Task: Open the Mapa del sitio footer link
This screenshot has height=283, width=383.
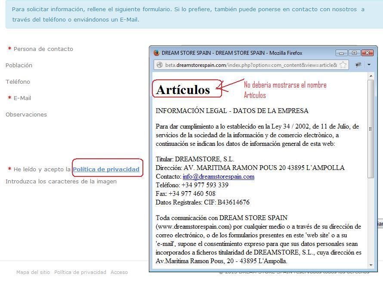Action: tap(33, 272)
